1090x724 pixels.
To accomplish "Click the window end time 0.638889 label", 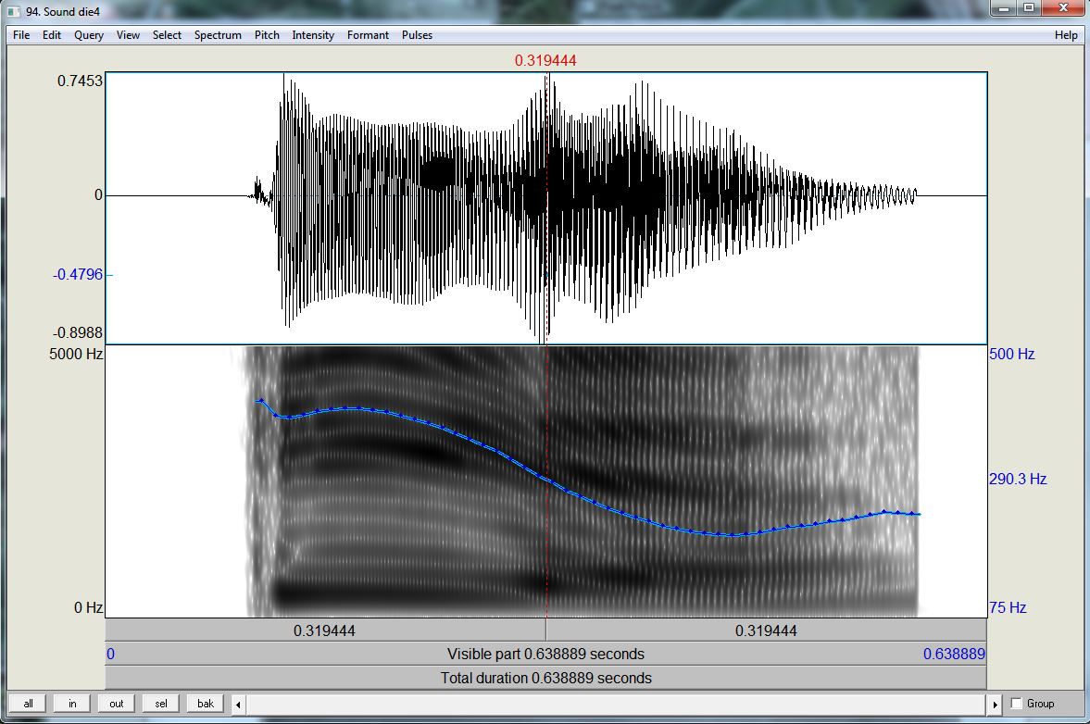I will pos(954,654).
